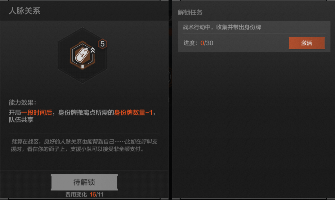Click the dog tag skill icon
The image size is (335, 200).
(x=82, y=55)
